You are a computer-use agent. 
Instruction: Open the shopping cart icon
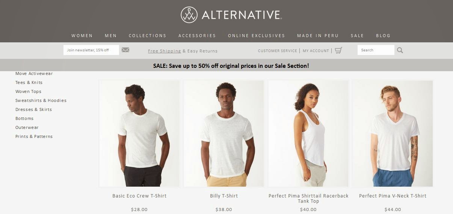[338, 50]
